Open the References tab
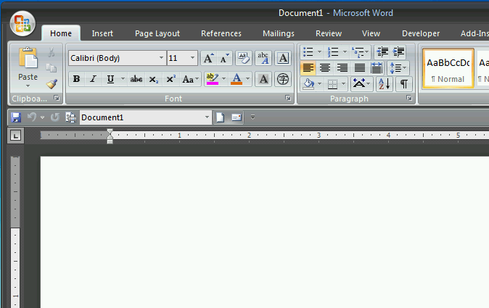 (221, 33)
